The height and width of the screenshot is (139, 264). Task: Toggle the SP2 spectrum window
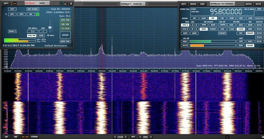click(22, 14)
